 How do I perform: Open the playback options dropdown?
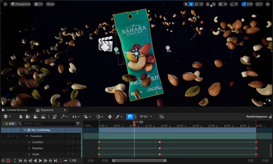click(x=87, y=117)
